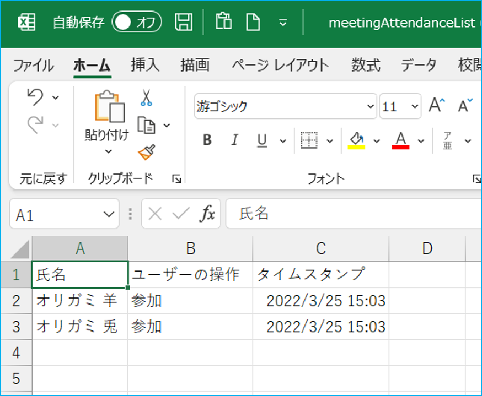Click the Format Painter brush icon
The height and width of the screenshot is (396, 482).
pyautogui.click(x=147, y=152)
